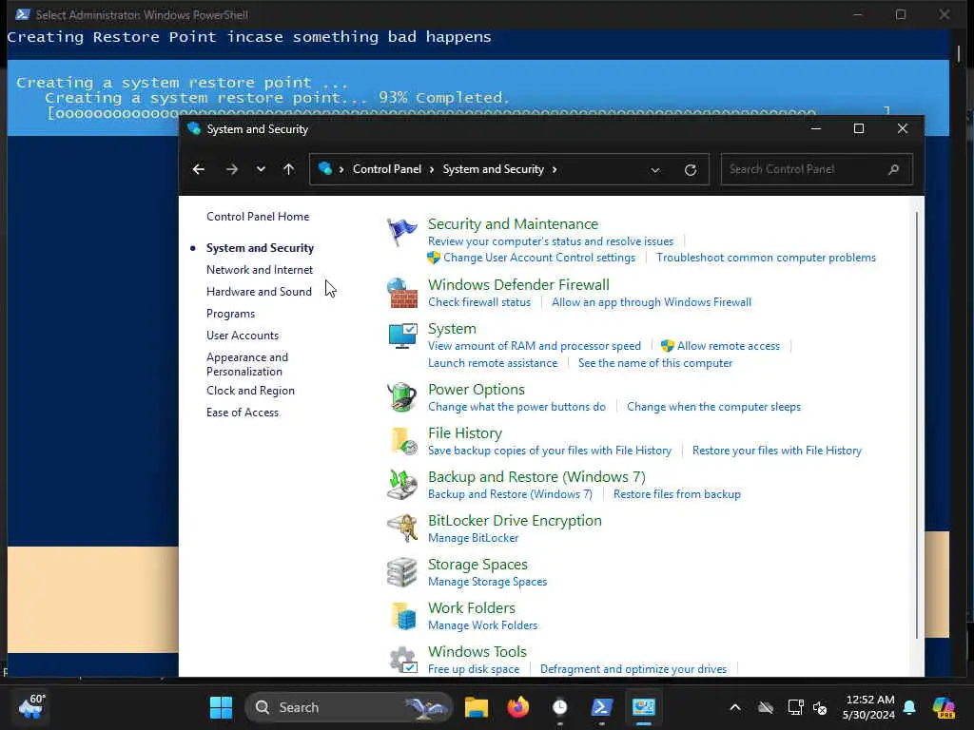
Task: Click Restore your files with File History
Action: coord(777,451)
